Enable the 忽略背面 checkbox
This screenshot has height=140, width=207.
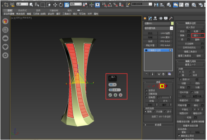click(146, 94)
